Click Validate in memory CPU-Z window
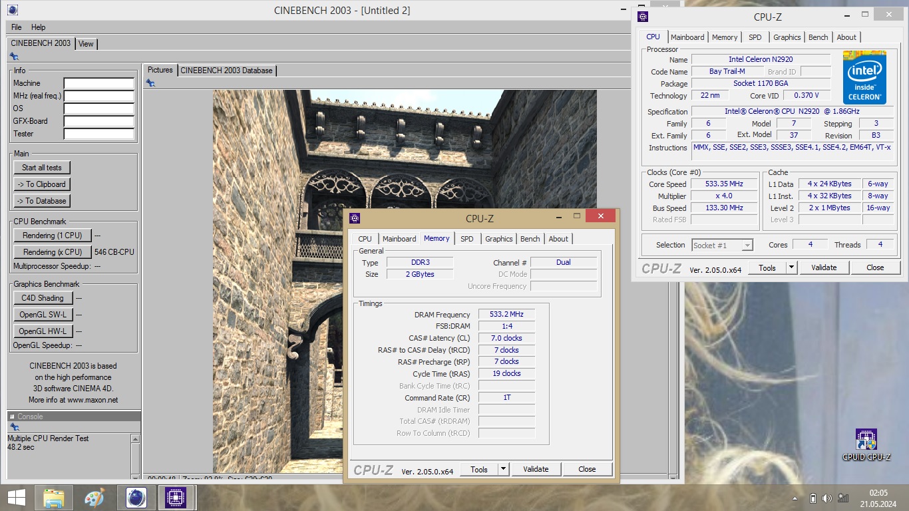Image resolution: width=909 pixels, height=511 pixels. pyautogui.click(x=536, y=469)
